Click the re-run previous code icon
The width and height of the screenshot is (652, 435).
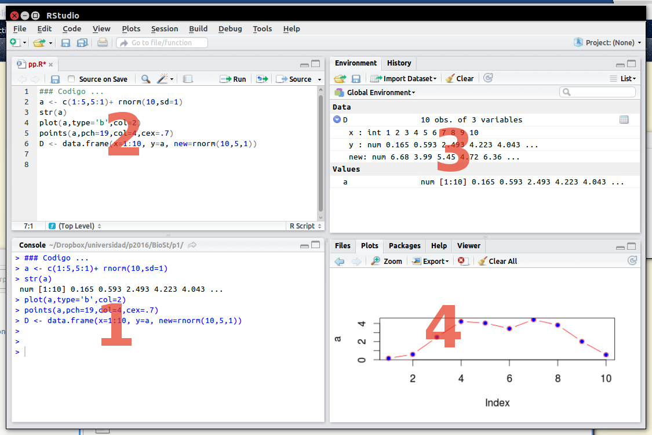pyautogui.click(x=262, y=79)
